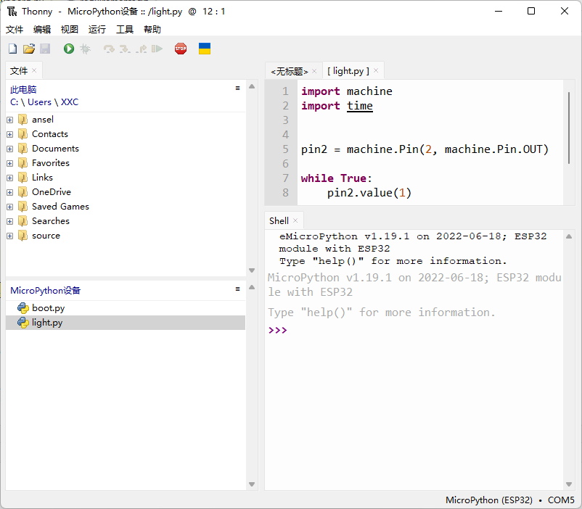Image resolution: width=582 pixels, height=509 pixels.
Task: Expand the Documents folder
Action: 10,149
